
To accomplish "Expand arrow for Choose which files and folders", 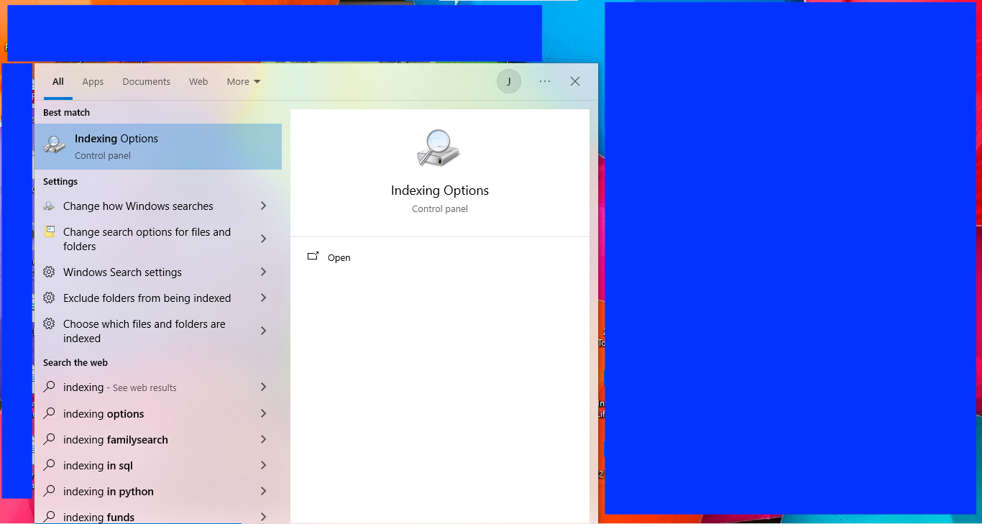I will point(264,331).
